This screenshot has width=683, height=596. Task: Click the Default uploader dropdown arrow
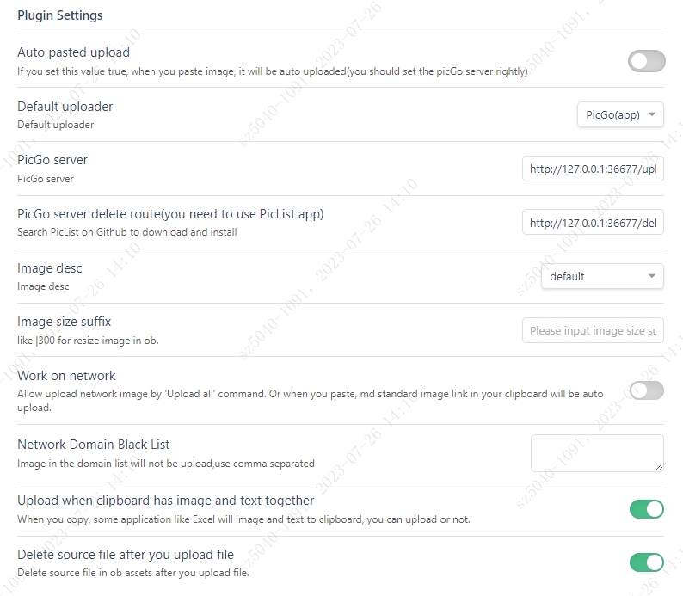[x=652, y=114]
